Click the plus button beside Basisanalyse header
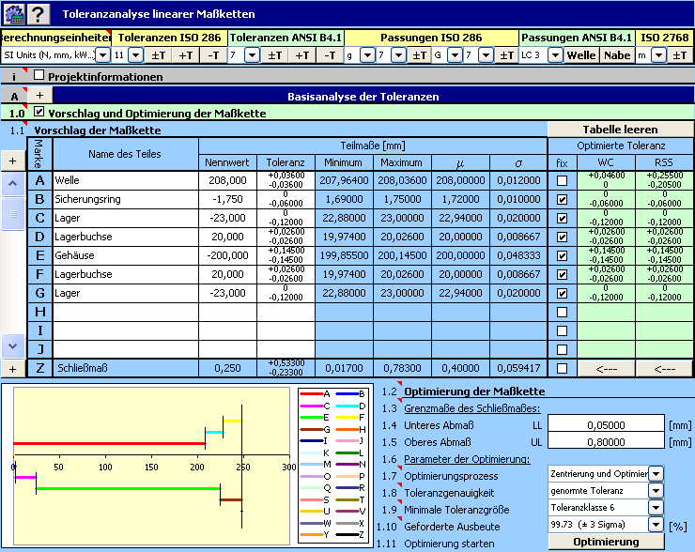The width and height of the screenshot is (695, 552). pyautogui.click(x=39, y=95)
